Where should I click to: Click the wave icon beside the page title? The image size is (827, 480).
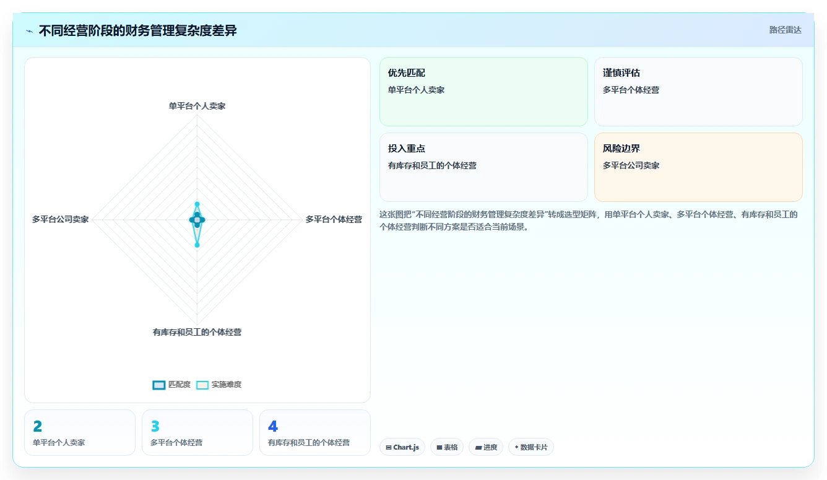point(29,31)
